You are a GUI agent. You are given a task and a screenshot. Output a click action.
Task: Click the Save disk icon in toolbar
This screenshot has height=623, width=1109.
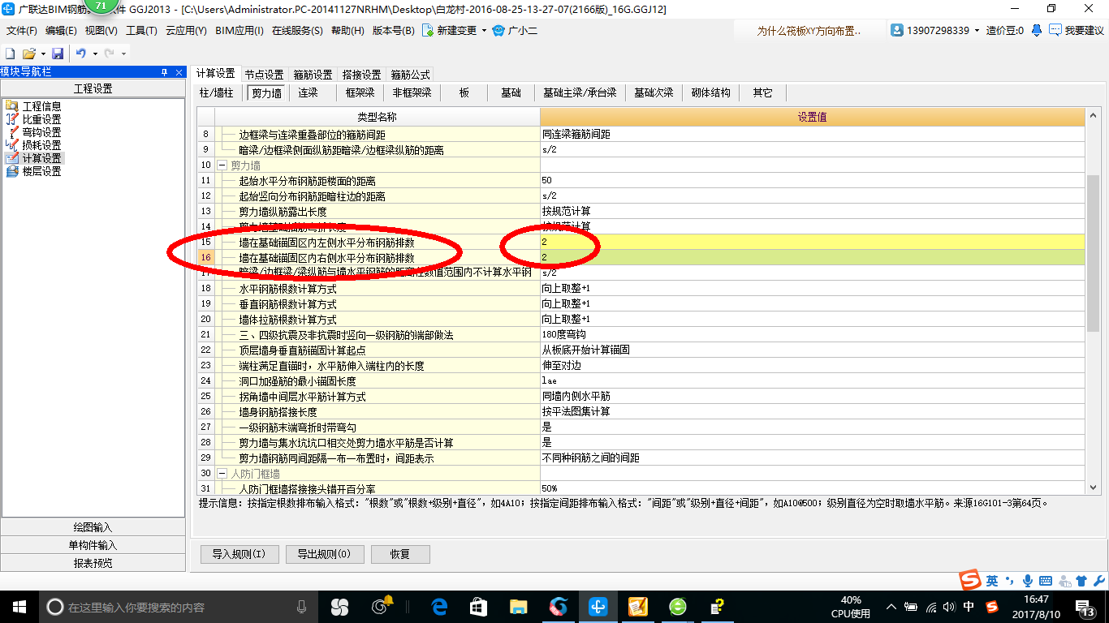tap(58, 53)
